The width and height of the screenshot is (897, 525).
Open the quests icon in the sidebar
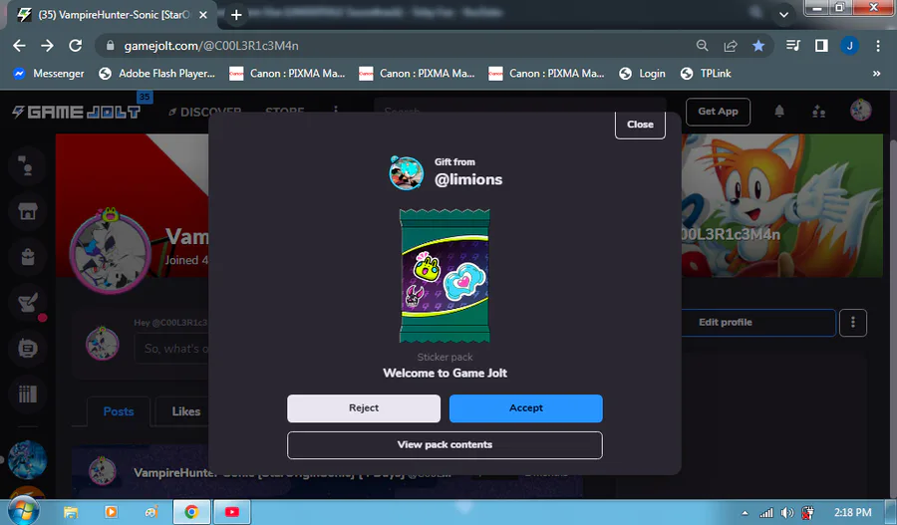pos(27,303)
